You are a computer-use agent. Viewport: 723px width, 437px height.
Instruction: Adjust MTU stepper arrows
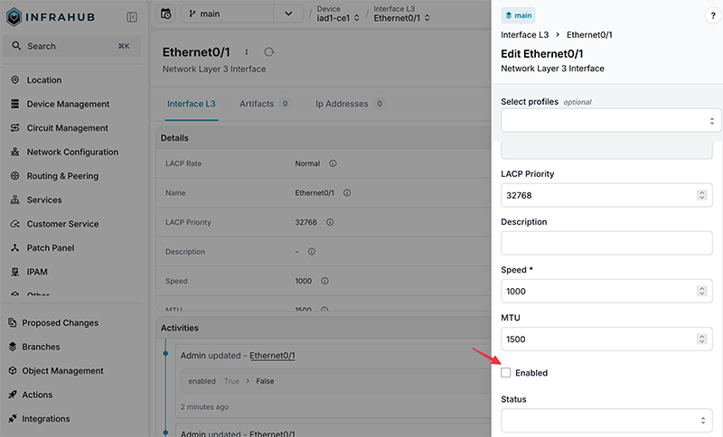[x=702, y=339]
